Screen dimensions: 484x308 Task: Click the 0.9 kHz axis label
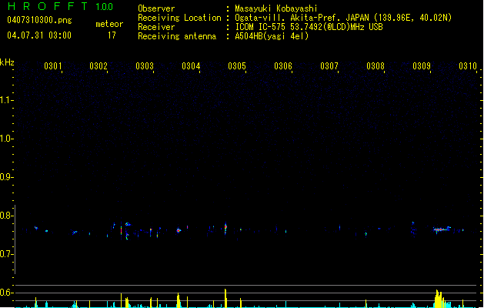(x=6, y=177)
